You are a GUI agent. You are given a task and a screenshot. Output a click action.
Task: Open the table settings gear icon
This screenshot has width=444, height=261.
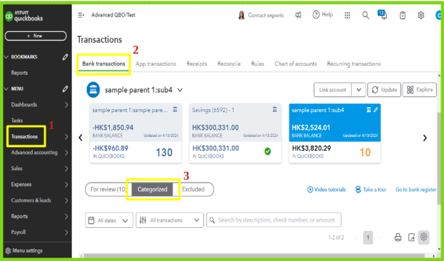click(x=424, y=237)
